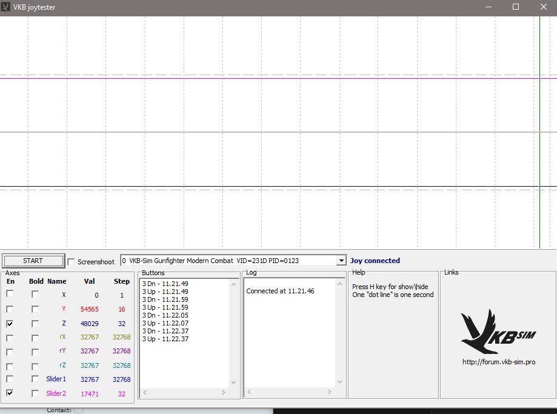
Task: Enable the Screenshoot checkbox
Action: click(x=72, y=262)
